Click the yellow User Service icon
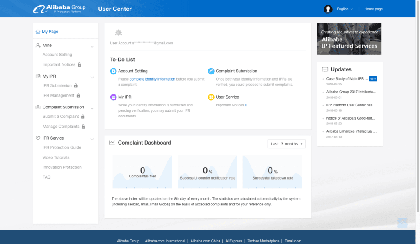This screenshot has height=244, width=420. click(x=211, y=97)
